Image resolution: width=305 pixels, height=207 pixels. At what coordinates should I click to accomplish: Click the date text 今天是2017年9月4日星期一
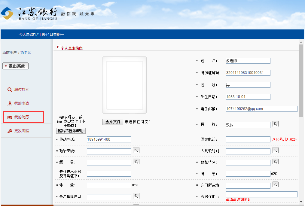pos(41,35)
